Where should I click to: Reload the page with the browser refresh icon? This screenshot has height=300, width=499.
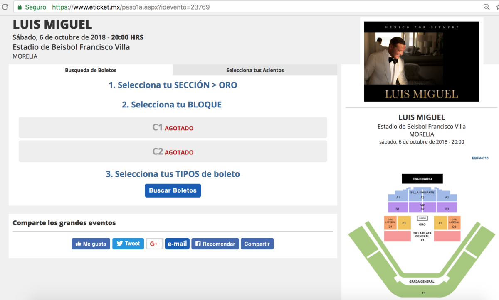5,7
